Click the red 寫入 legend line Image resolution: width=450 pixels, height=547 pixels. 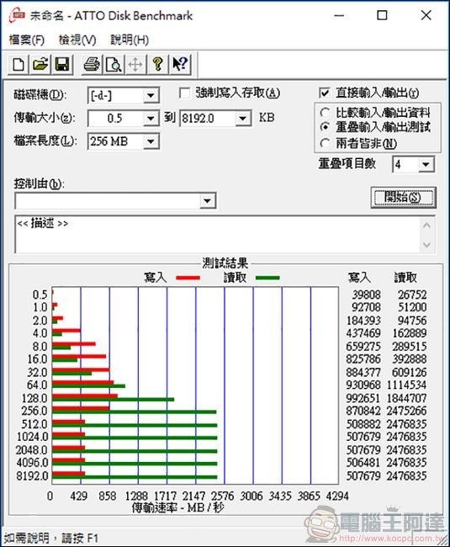point(188,278)
